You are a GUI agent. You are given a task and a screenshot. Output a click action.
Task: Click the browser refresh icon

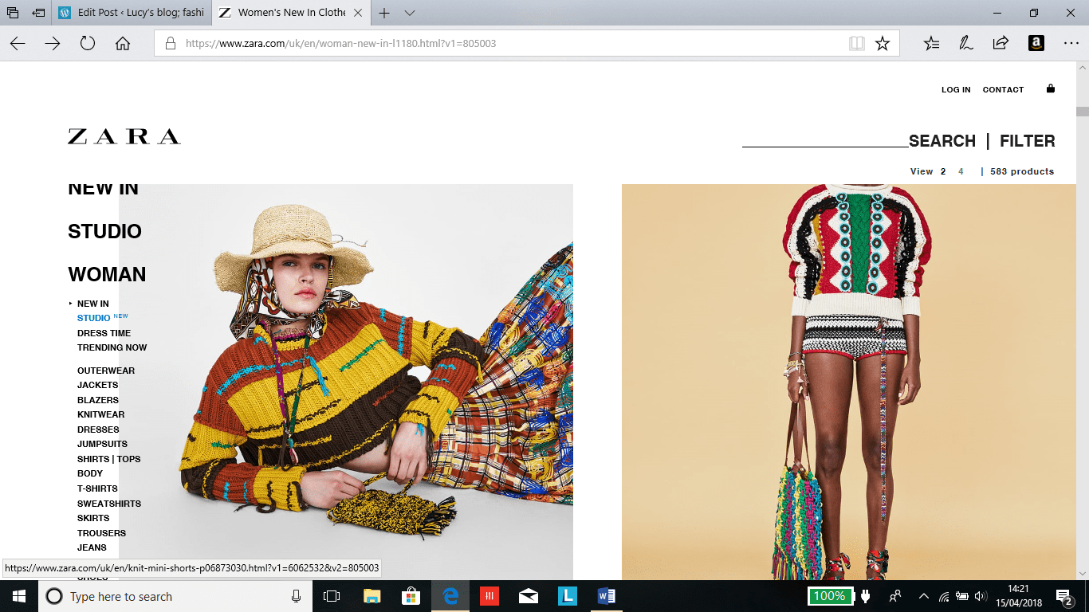point(88,44)
